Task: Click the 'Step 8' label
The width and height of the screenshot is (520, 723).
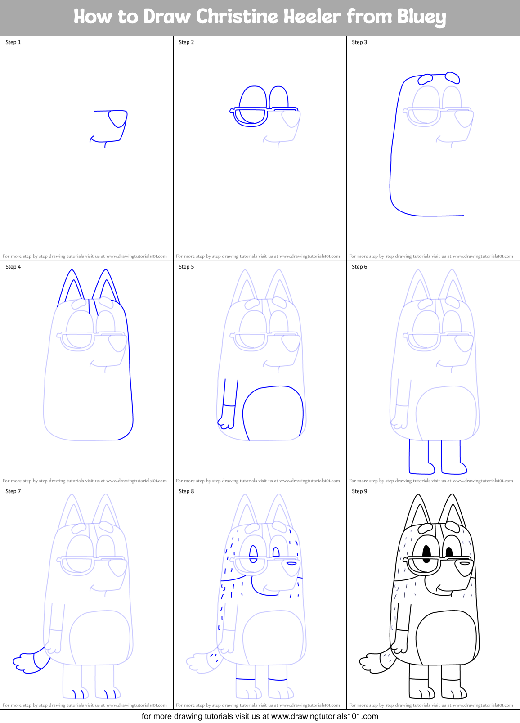Action: coord(186,491)
